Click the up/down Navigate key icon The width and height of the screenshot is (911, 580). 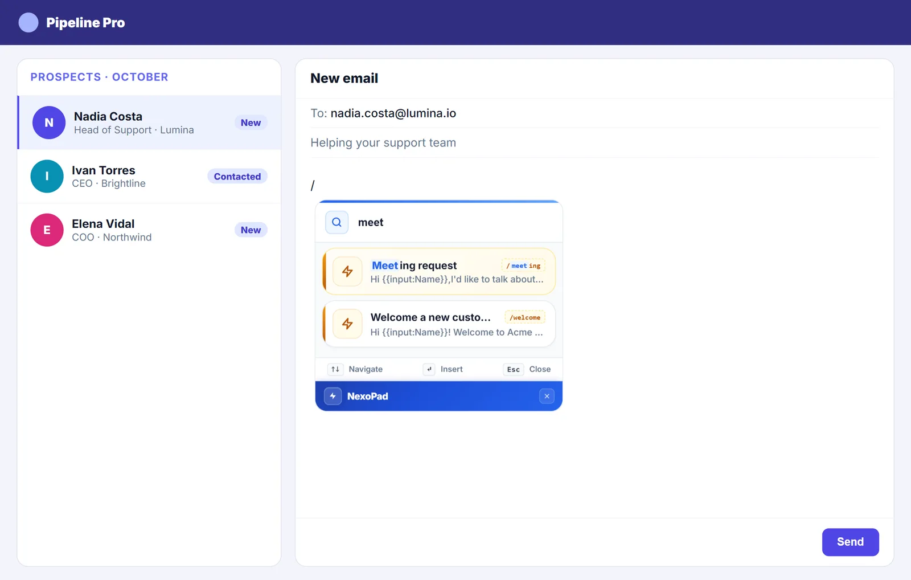(335, 369)
